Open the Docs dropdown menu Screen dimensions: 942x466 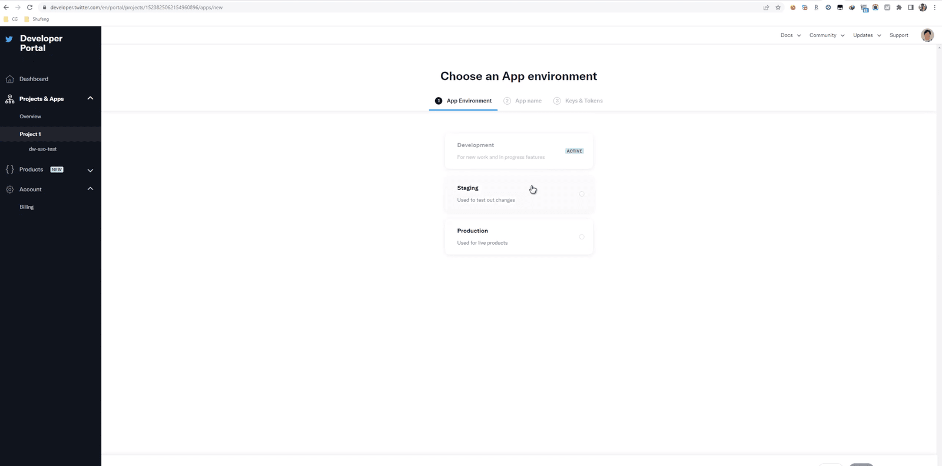coord(791,35)
